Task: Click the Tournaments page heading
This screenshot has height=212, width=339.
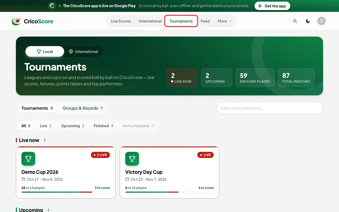Action: coord(55,67)
